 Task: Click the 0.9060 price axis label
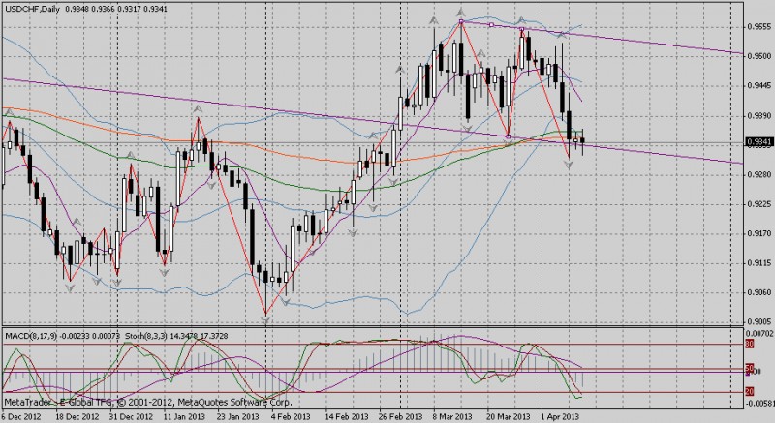pos(759,292)
